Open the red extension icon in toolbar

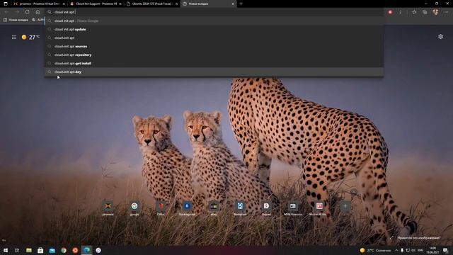pos(390,12)
